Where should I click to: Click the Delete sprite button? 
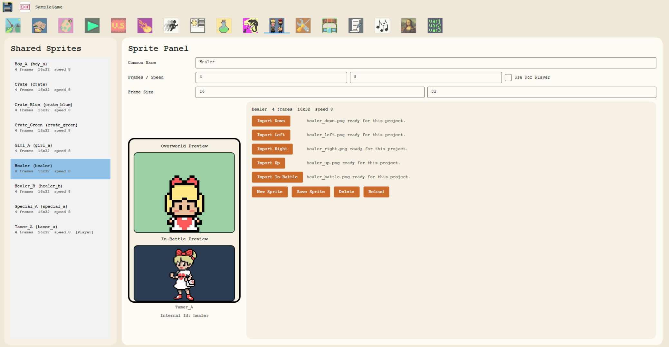[347, 192]
